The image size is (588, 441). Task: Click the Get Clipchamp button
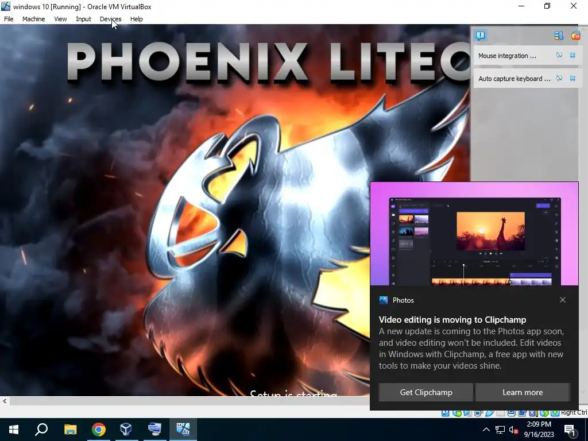pos(426,392)
